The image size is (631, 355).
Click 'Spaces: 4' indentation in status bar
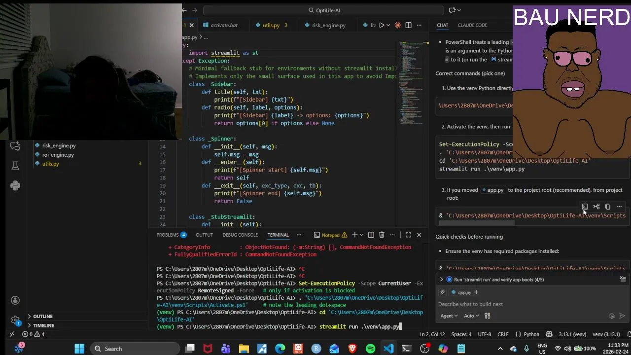tap(461, 334)
